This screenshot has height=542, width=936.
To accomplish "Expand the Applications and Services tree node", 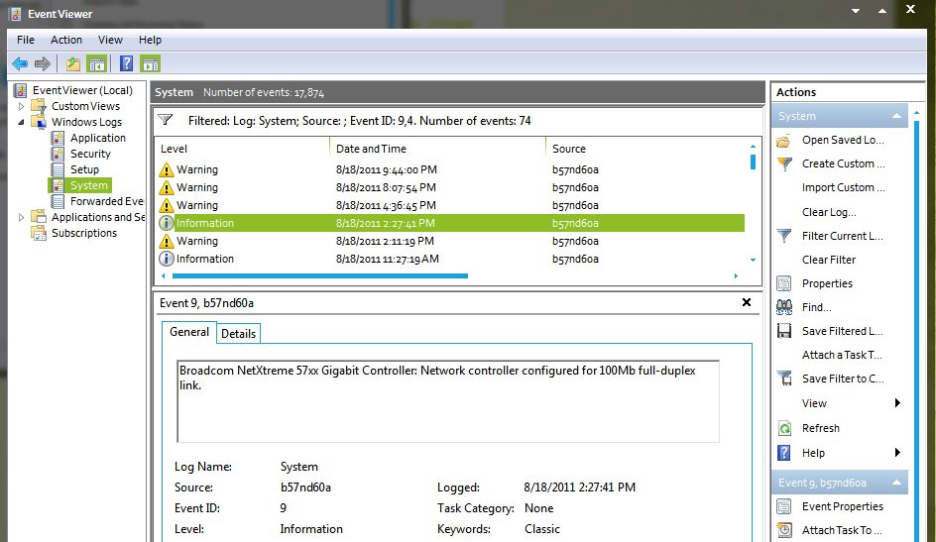I will 23,217.
